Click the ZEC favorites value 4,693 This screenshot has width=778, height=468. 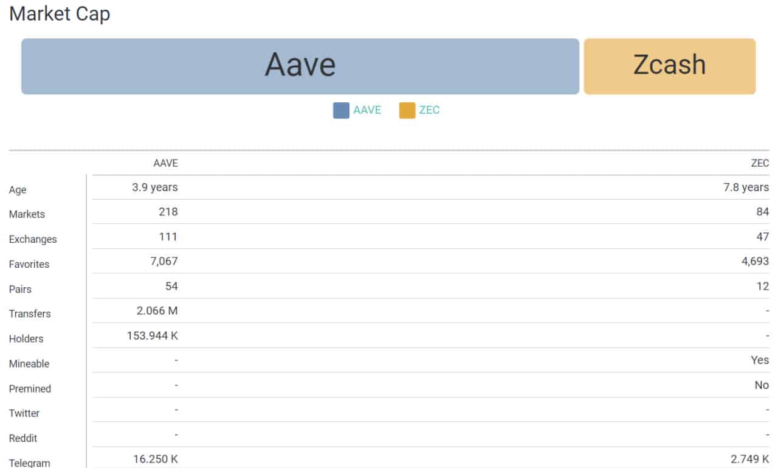click(x=755, y=262)
